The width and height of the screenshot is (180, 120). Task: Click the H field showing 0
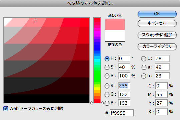[x=124, y=59]
